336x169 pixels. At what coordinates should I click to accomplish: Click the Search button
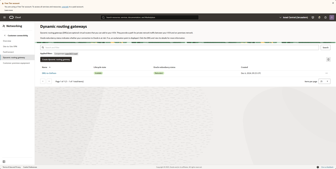(325, 47)
